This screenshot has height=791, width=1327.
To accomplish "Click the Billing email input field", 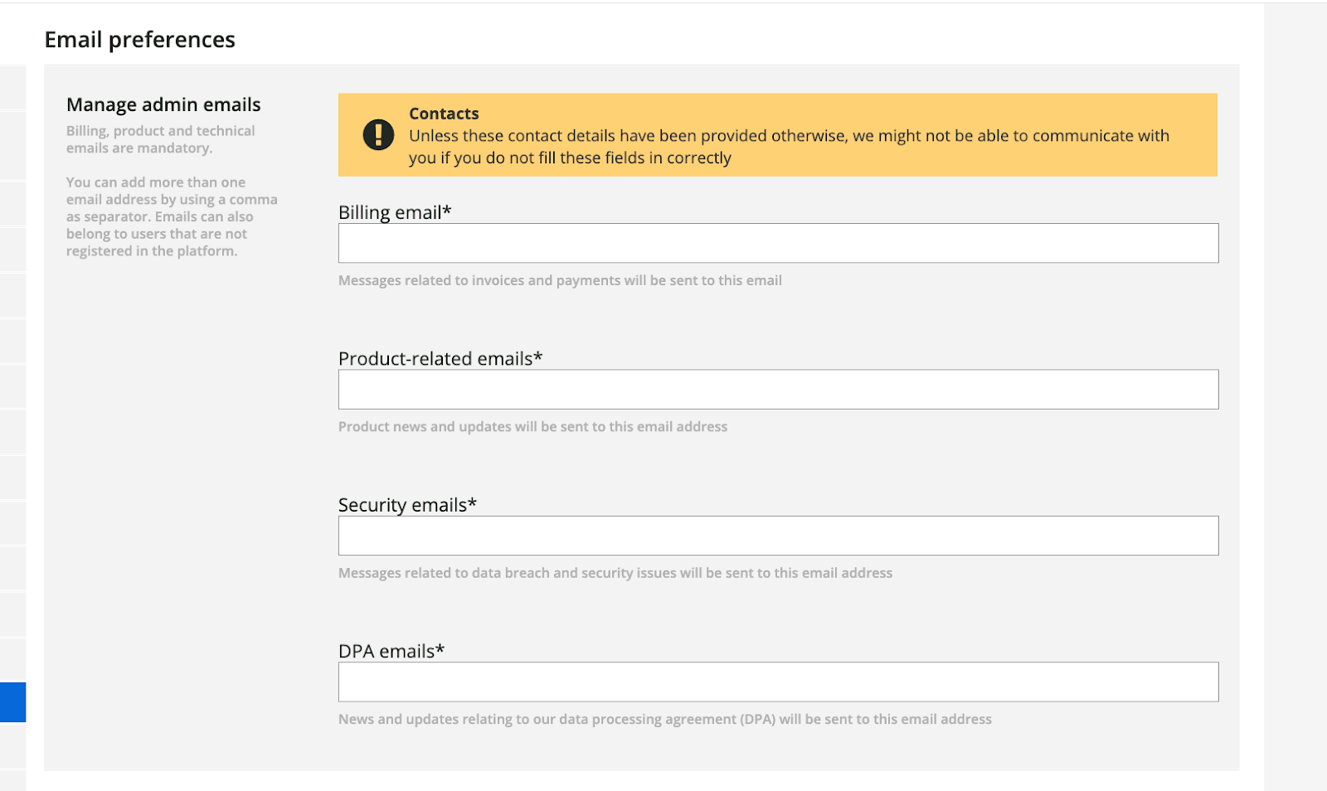I will point(778,243).
